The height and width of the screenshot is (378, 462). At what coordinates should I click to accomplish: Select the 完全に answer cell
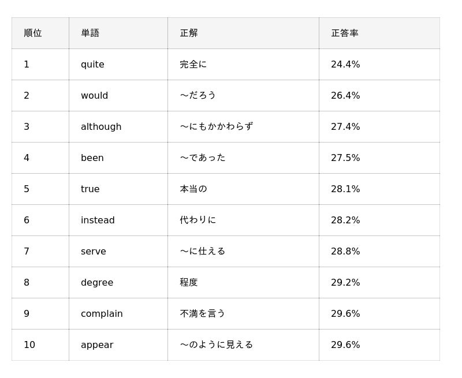(x=243, y=64)
